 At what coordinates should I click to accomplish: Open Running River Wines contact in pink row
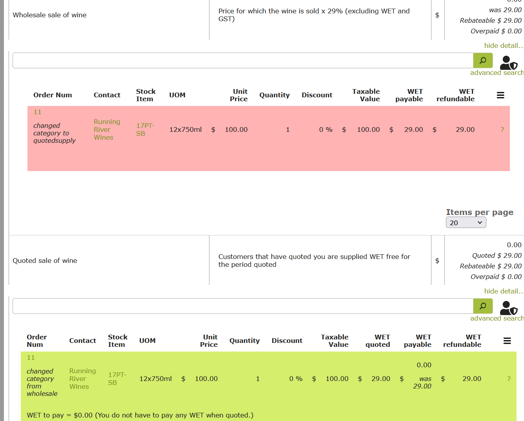click(107, 129)
